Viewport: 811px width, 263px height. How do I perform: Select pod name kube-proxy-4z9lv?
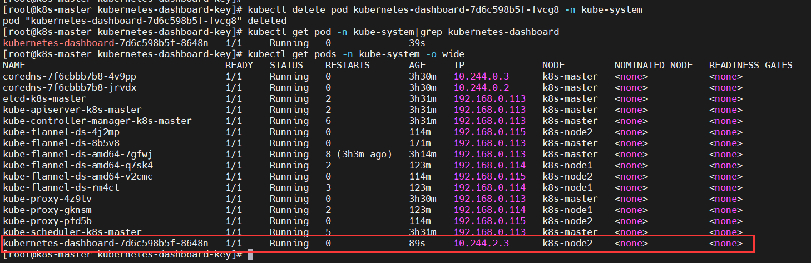[x=47, y=199]
